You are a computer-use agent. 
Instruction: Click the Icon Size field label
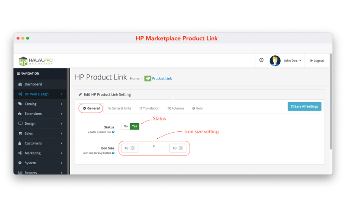point(107,148)
